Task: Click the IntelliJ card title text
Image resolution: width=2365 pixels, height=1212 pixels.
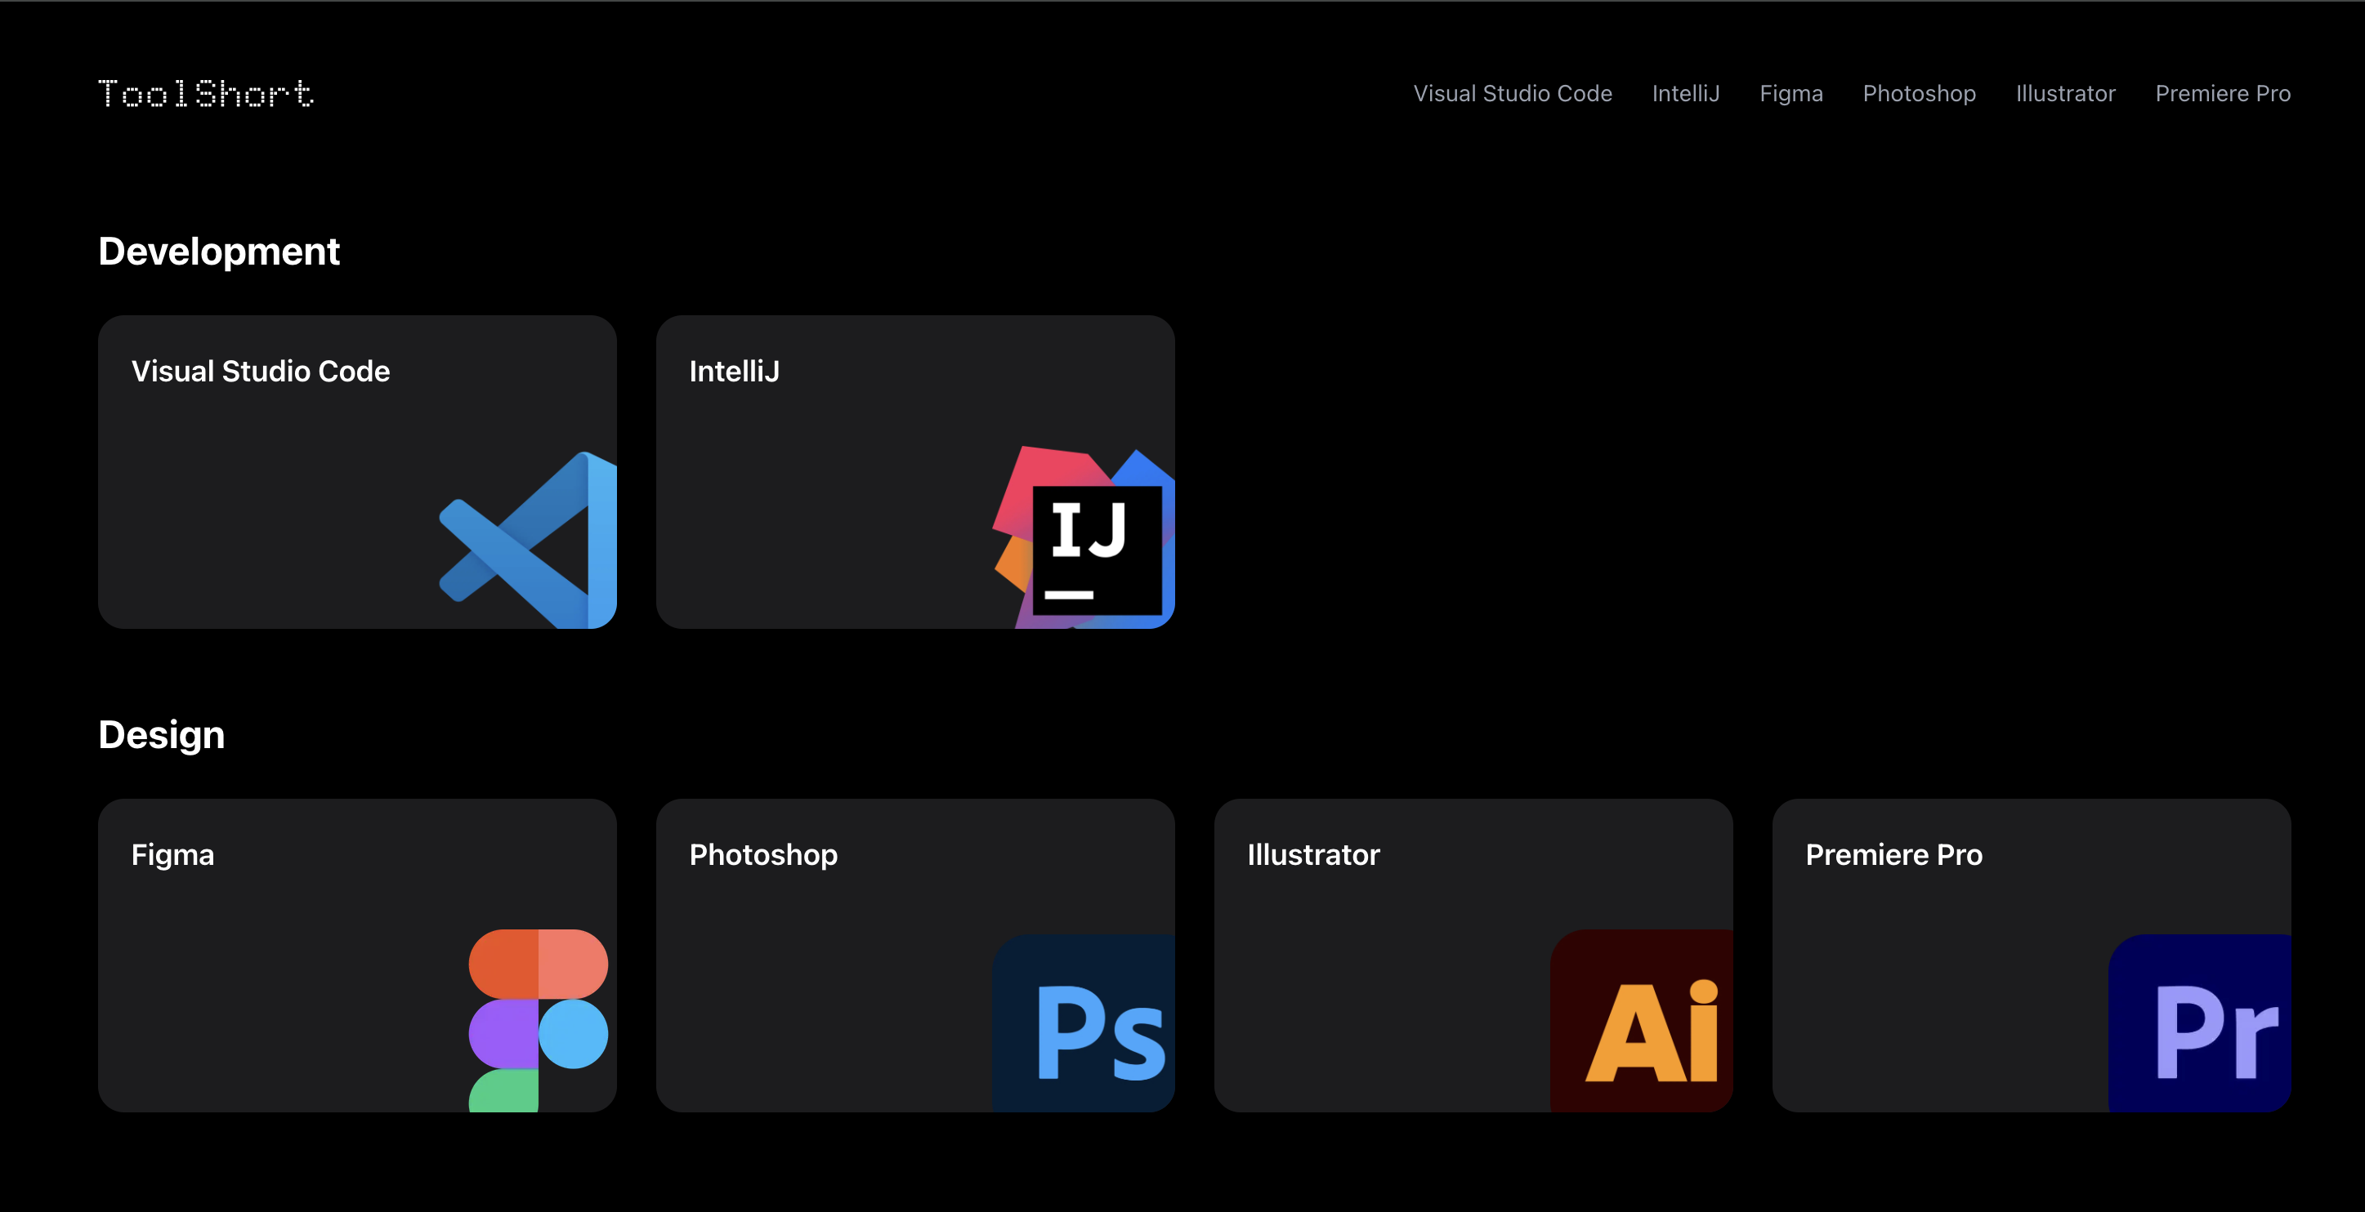Action: point(734,372)
